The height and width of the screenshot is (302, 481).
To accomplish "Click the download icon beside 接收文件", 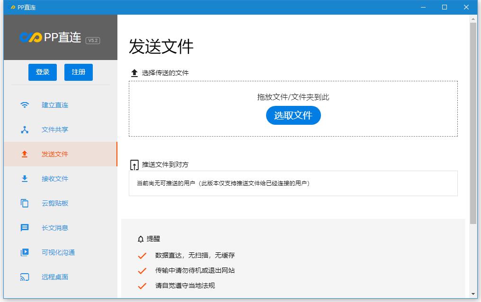I will (25, 179).
